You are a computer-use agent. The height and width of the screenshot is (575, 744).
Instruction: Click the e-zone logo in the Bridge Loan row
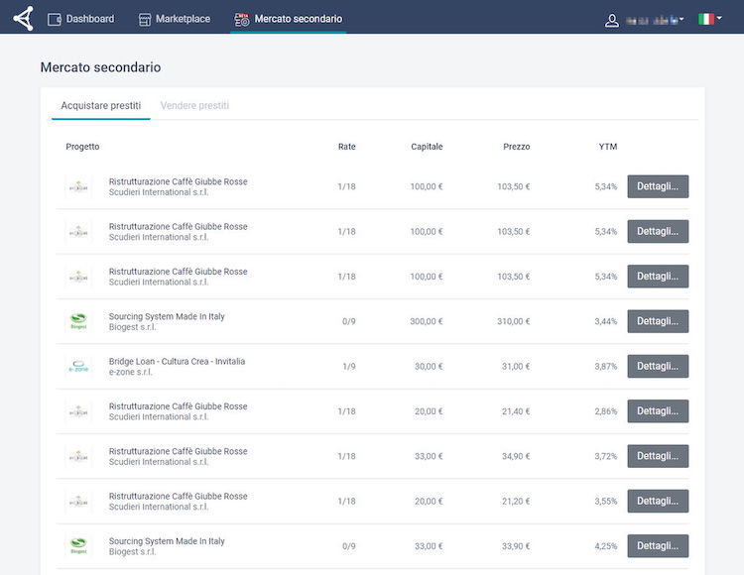tap(78, 366)
